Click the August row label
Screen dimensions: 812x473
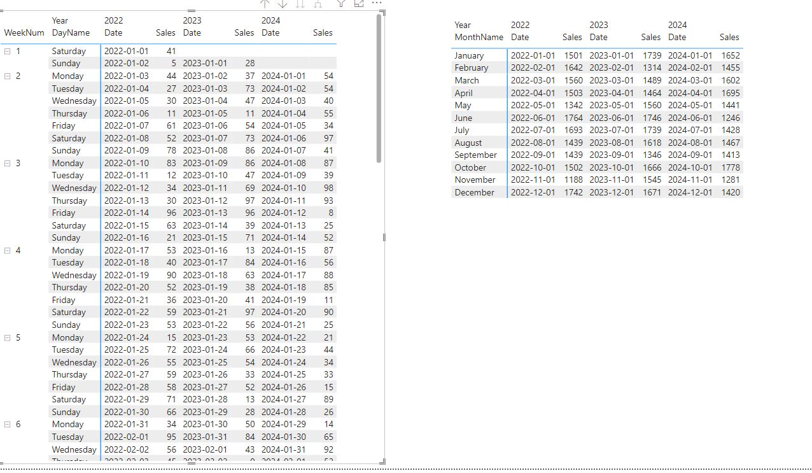(468, 143)
